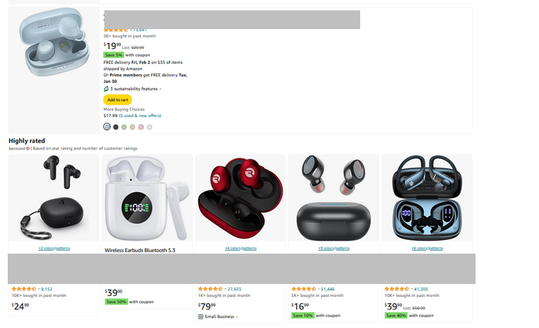The width and height of the screenshot is (539, 328).
Task: Expand the Small Business dropdown arrow
Action: click(236, 316)
